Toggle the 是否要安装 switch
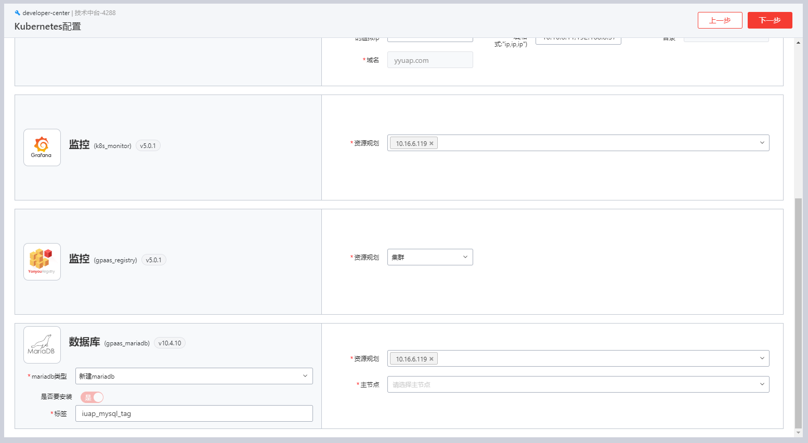The image size is (808, 443). tap(92, 397)
